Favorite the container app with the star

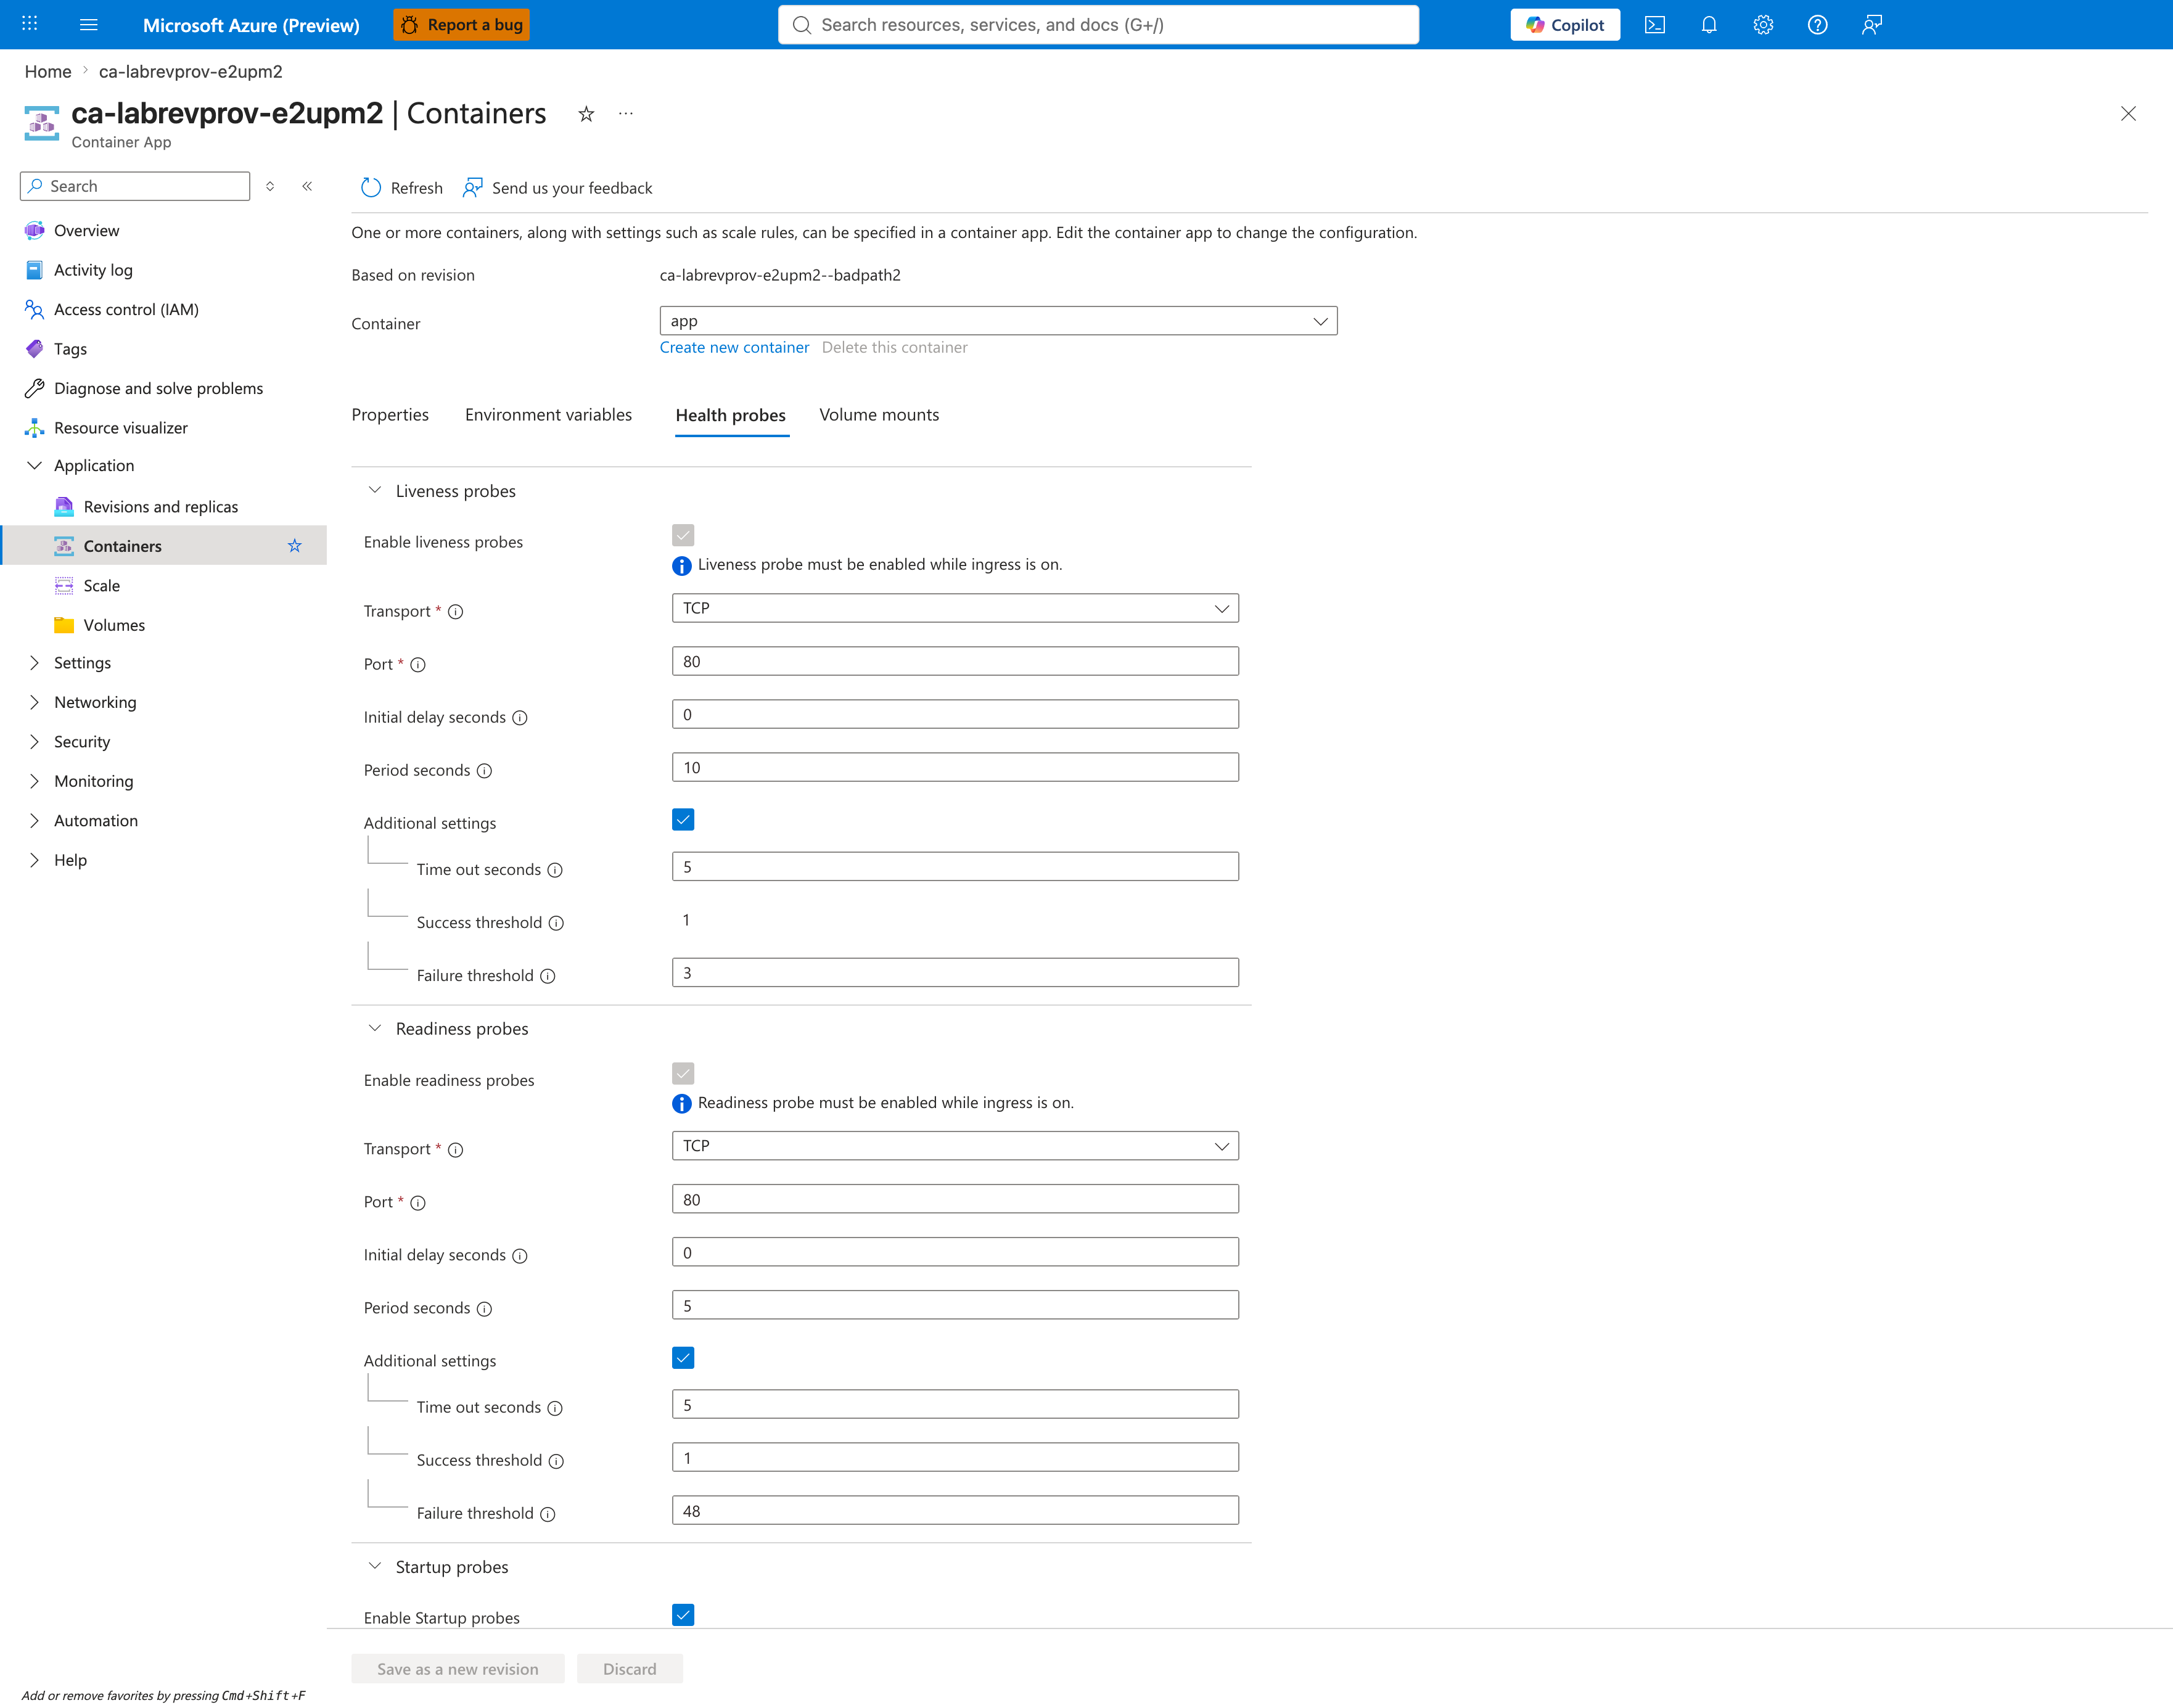587,114
